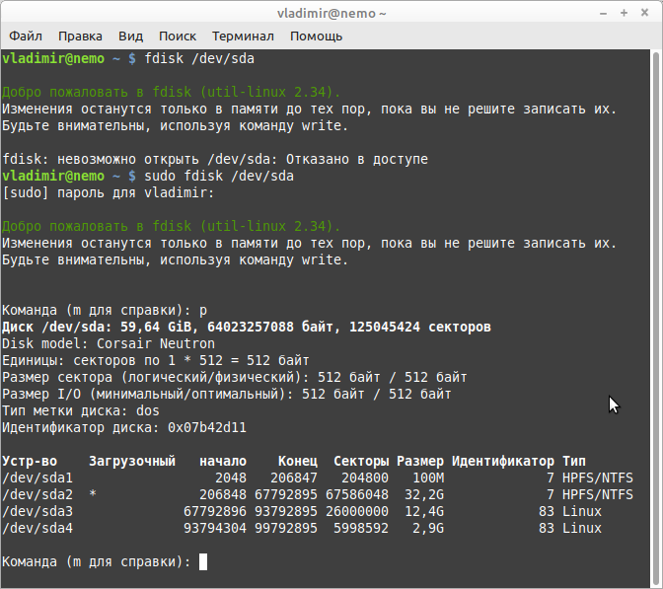The height and width of the screenshot is (589, 663).
Task: Click the sector count 67586048
Action: click(x=357, y=494)
